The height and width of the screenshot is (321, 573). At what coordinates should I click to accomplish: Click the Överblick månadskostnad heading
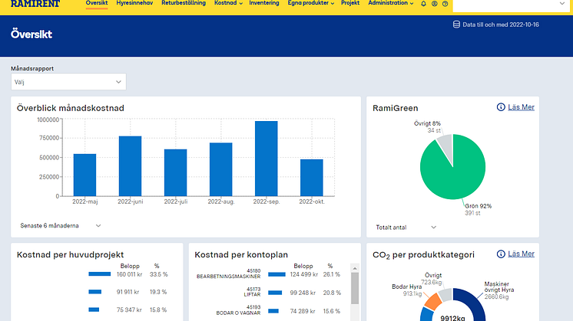coord(71,108)
